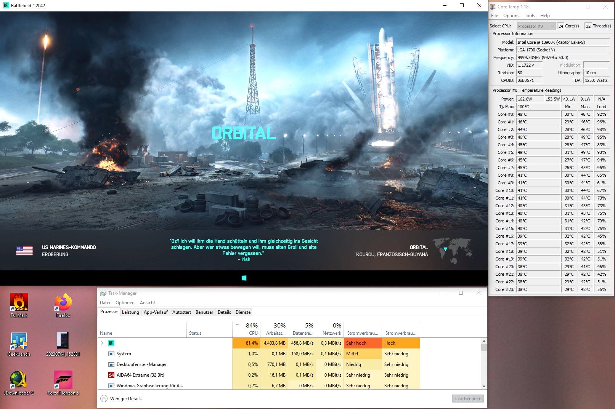
Task: Click the Core #23 load 56% value
Action: coord(602,289)
